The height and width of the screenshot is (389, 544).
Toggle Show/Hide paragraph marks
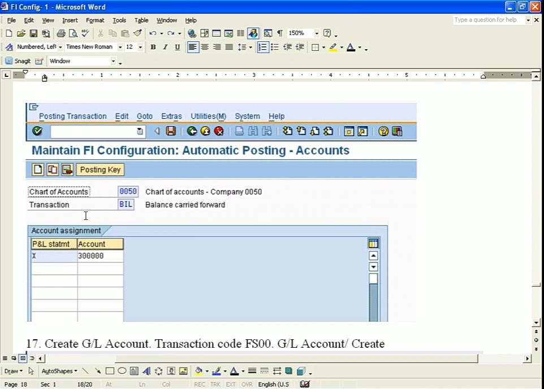(x=280, y=33)
